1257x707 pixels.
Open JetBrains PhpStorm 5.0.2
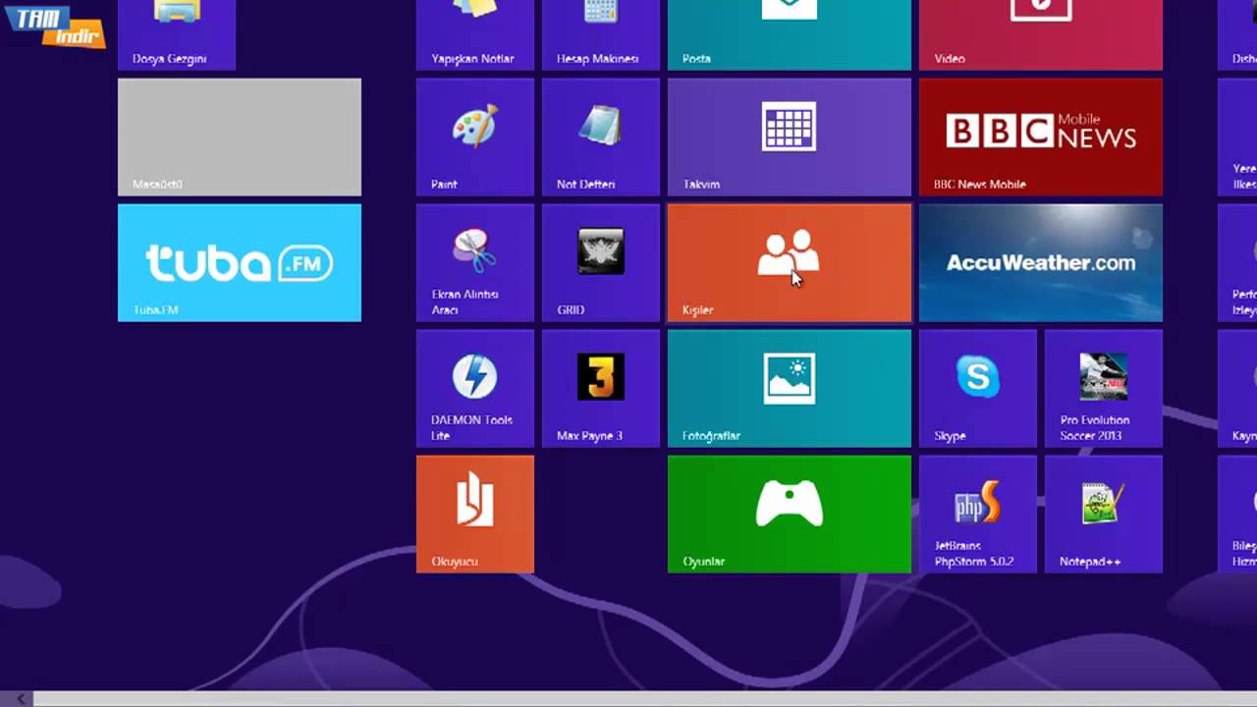click(x=977, y=514)
